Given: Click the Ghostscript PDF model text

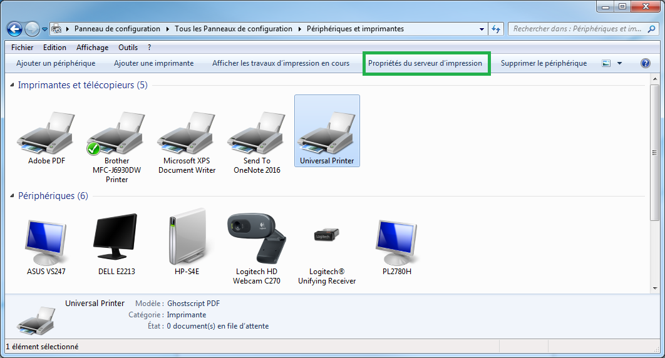Looking at the screenshot, I should click(x=193, y=304).
